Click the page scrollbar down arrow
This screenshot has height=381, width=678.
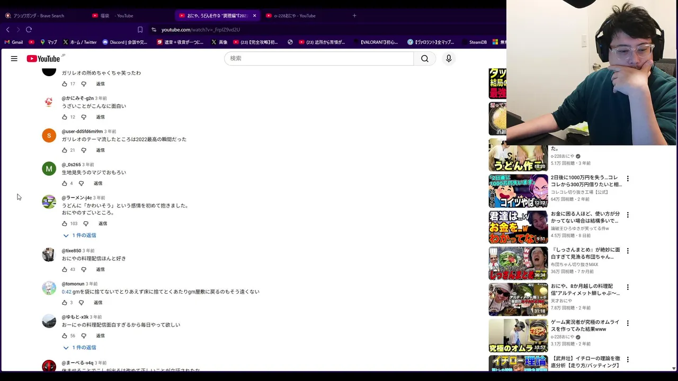674,368
